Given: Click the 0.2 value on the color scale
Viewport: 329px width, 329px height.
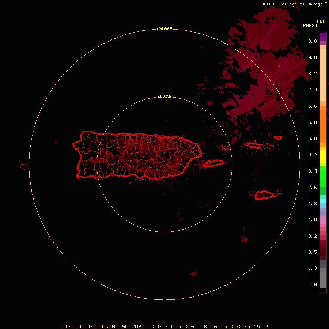Looking at the screenshot, I should 313,236.
